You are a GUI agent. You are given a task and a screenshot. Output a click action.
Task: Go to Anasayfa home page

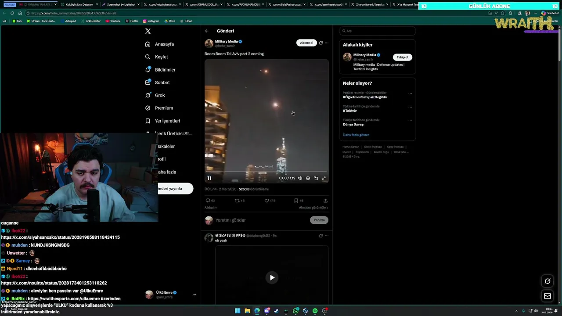click(160, 44)
